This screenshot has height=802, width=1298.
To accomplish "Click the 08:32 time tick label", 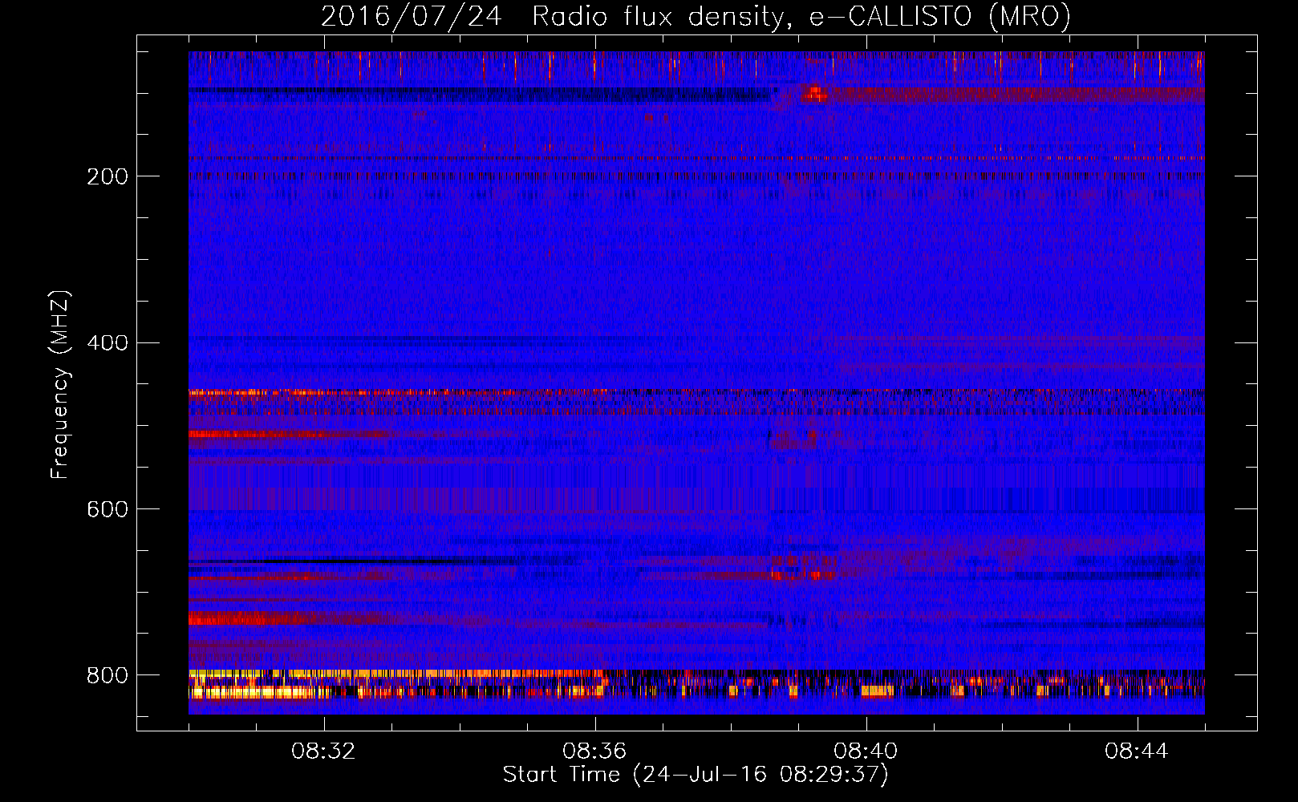I will (323, 751).
